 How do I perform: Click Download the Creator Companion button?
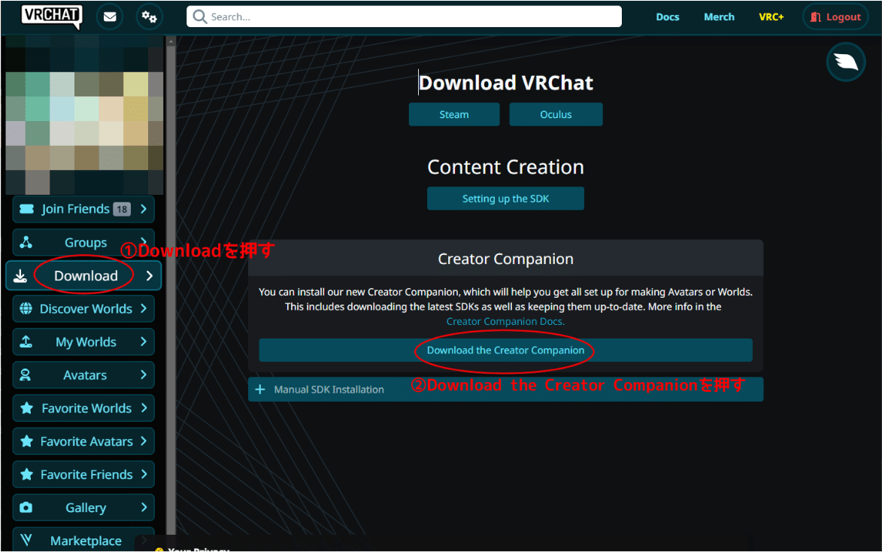tap(506, 350)
